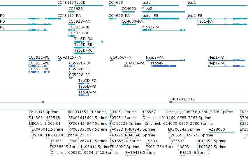Select Dmel_neb_011169_0685_3267.3prime label
248x157 pixels.
[x=177, y=118]
